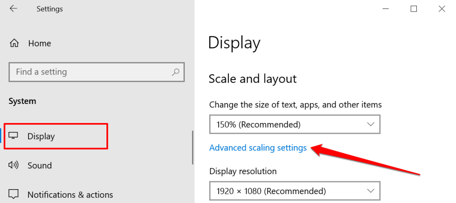This screenshot has width=456, height=203.
Task: Switch to the Sound settings label
Action: point(40,166)
